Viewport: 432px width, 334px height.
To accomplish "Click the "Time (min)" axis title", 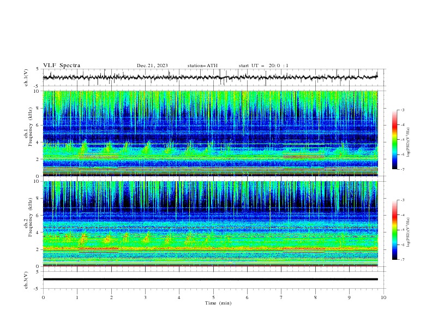I will point(218,303).
